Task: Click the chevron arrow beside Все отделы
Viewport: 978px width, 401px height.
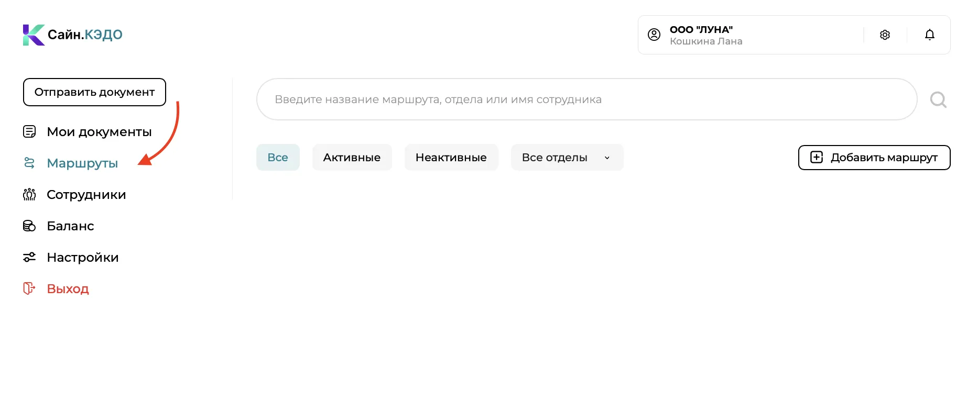Action: 607,158
